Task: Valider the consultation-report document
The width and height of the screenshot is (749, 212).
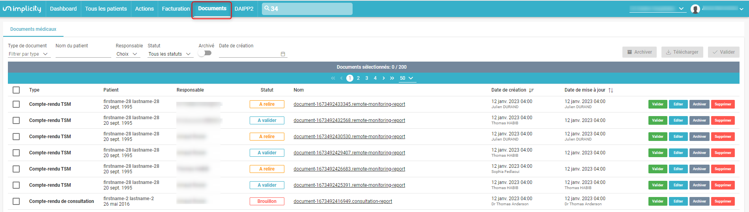Action: click(657, 201)
